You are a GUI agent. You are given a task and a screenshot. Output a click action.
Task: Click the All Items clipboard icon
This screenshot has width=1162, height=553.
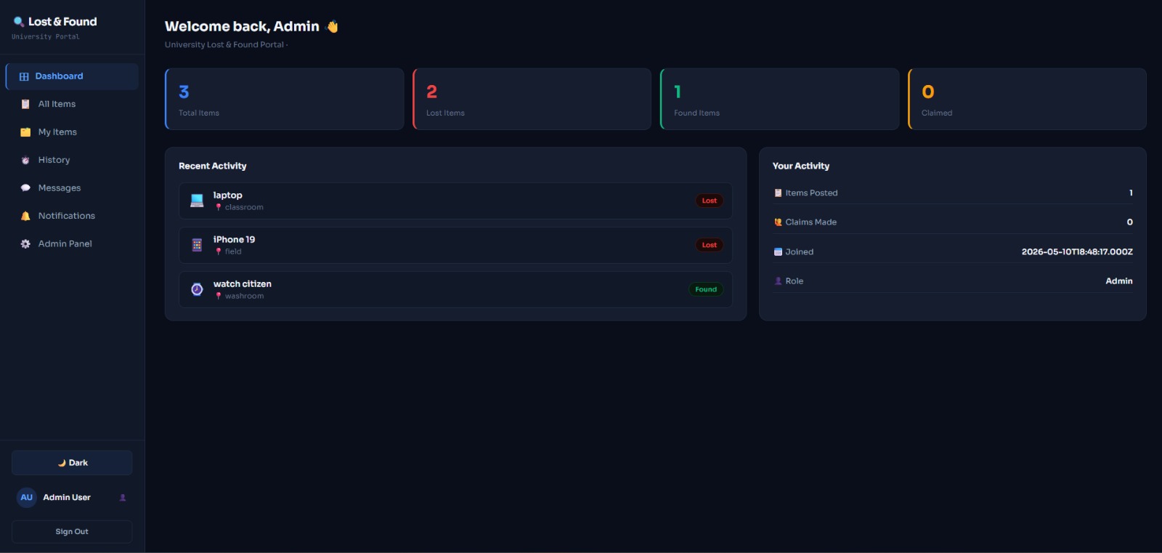tap(25, 104)
